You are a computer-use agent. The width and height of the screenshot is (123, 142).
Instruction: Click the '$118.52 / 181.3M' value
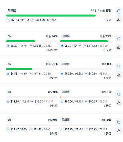[98, 46]
